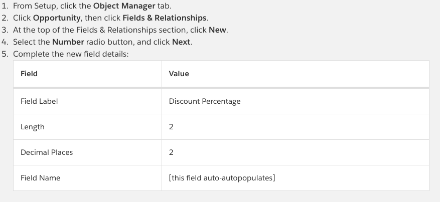Click the "[this field auto-autopopulates]" text
This screenshot has width=440, height=202.
coord(222,178)
